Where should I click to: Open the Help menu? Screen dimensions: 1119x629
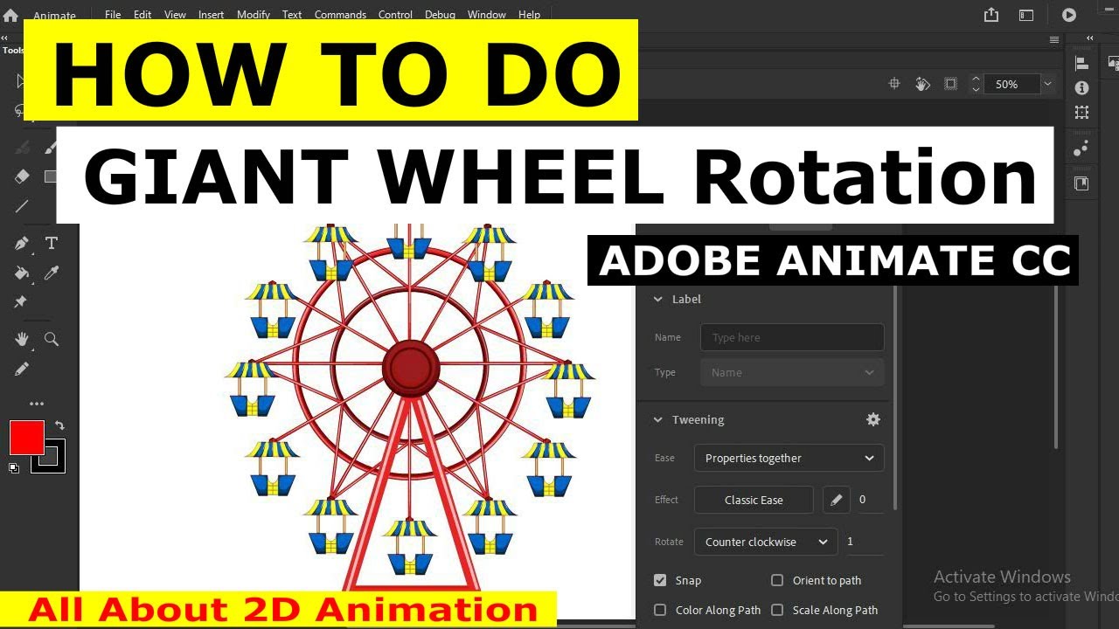click(529, 15)
